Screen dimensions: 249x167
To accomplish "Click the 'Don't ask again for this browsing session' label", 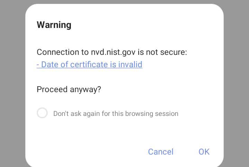I will (116, 114).
